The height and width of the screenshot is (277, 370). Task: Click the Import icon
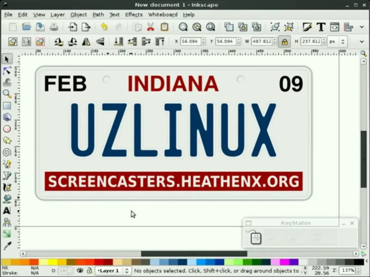tap(72, 27)
